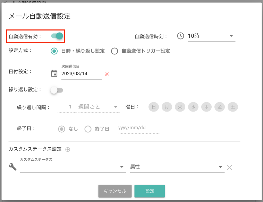
Task: Enable the 繰り返し設定 toggle
Action: pos(57,90)
